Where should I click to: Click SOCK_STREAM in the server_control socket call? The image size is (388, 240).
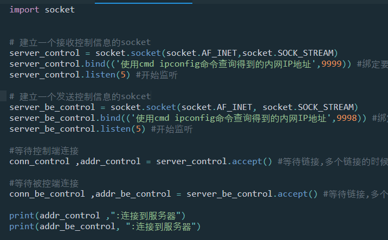pos(306,53)
